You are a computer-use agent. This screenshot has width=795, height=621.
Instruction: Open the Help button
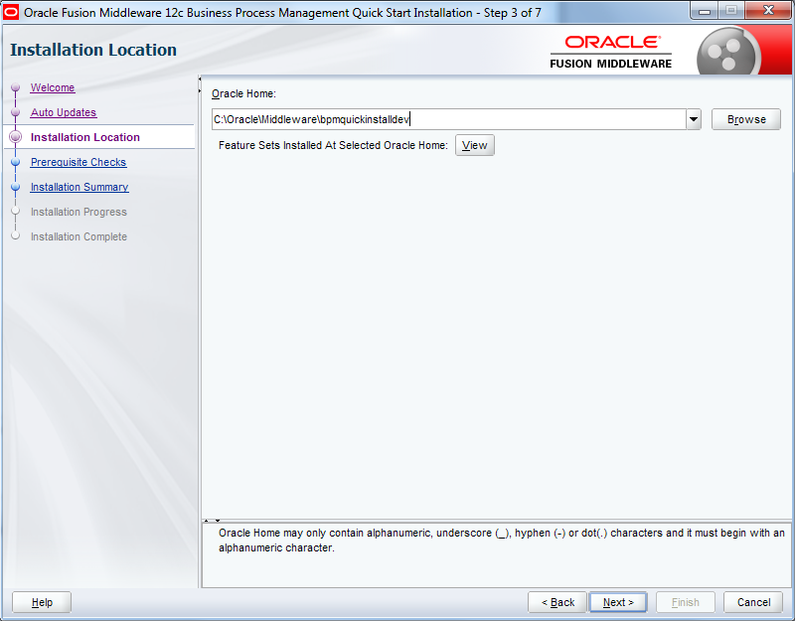tap(42, 602)
